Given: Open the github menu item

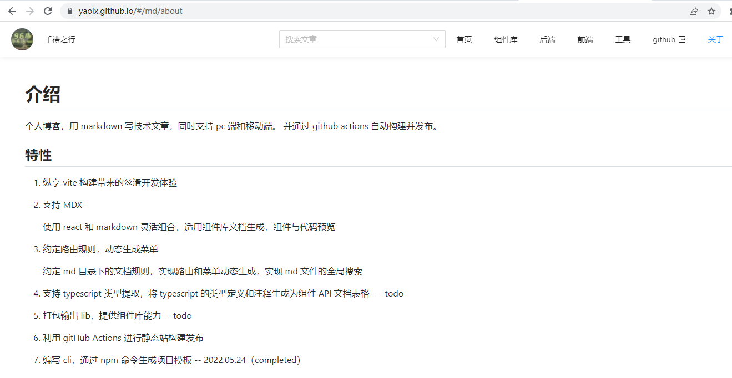Looking at the screenshot, I should (x=669, y=39).
